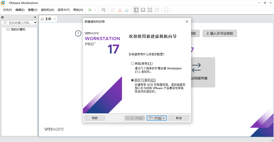Click the 下一步(N) button
274x142 pixels.
[157, 118]
